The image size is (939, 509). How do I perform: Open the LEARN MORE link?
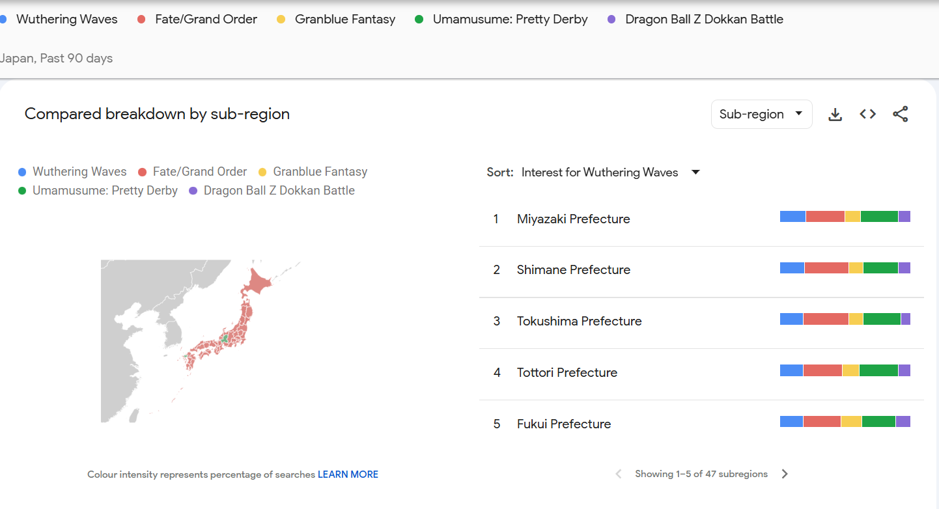pyautogui.click(x=348, y=475)
